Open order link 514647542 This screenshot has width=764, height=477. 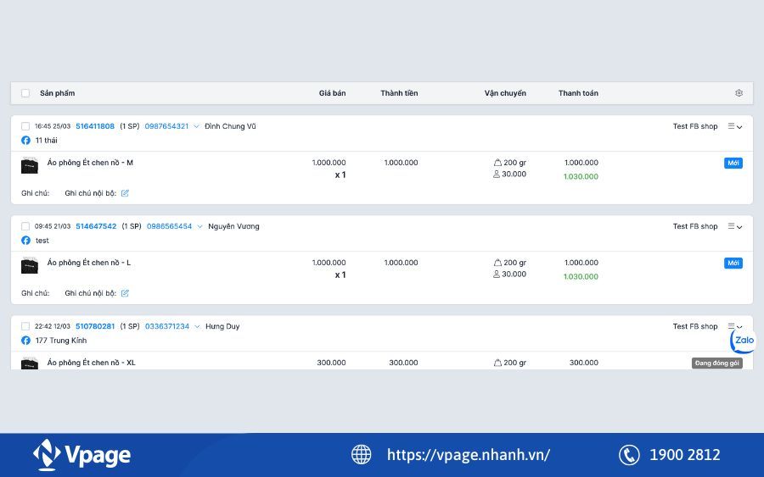point(96,226)
